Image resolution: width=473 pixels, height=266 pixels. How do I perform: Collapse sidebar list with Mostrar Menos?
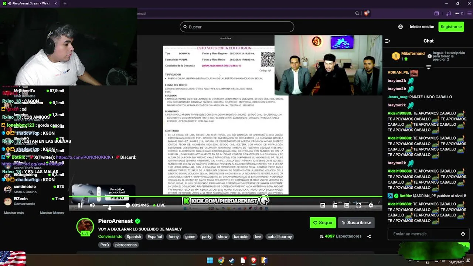coord(52,213)
